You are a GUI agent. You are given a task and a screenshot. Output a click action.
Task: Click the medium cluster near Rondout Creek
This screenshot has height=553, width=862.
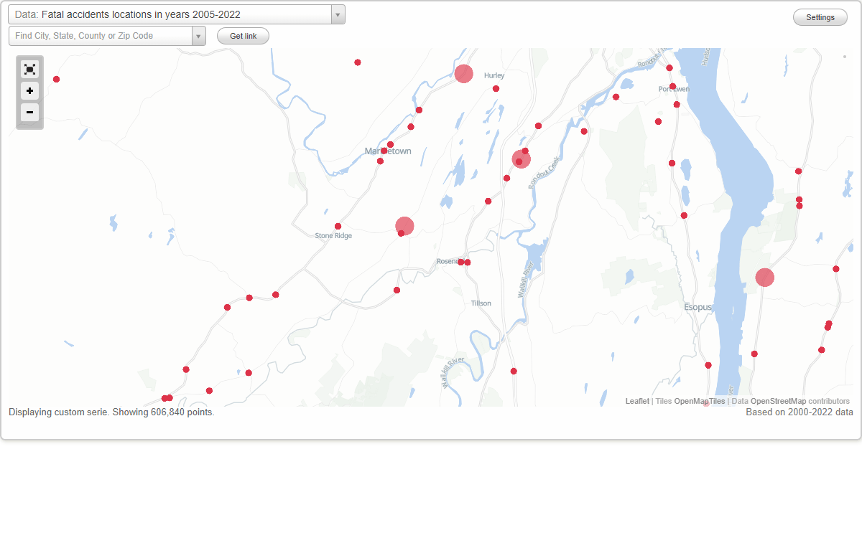(x=521, y=159)
